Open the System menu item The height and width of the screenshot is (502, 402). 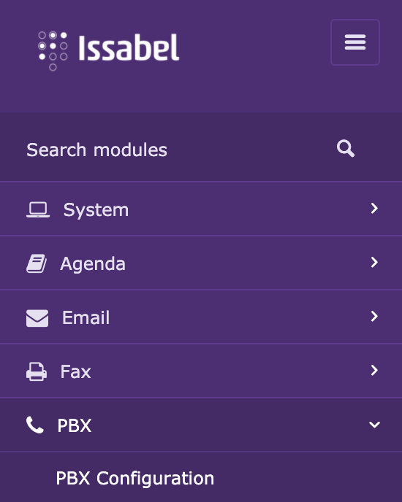[x=201, y=209]
